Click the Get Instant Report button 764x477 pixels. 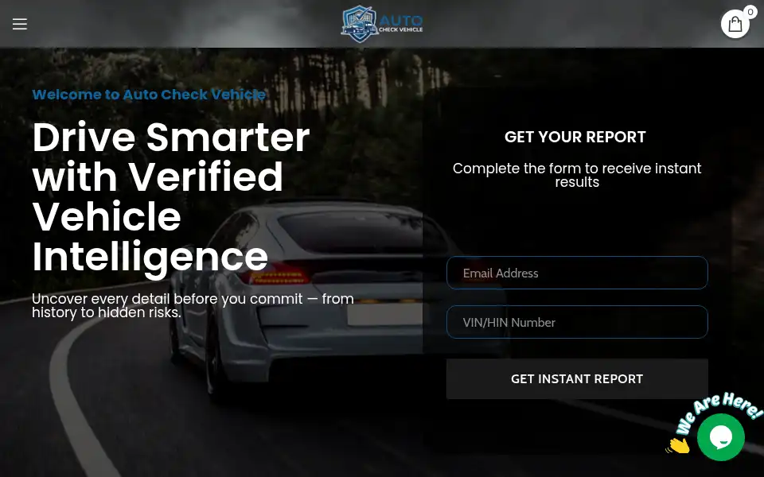[577, 379]
